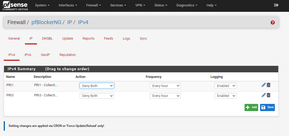Open the Frequency dropdown for PRI3
The width and height of the screenshot is (289, 136).
click(165, 96)
